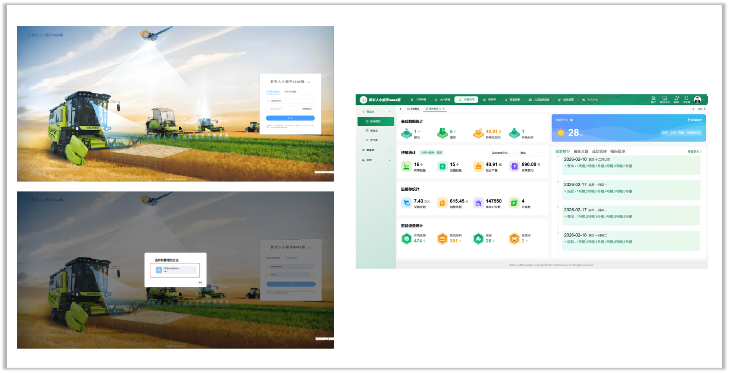Switch to the 最新文章 tab
This screenshot has width=729, height=373.
pyautogui.click(x=581, y=151)
